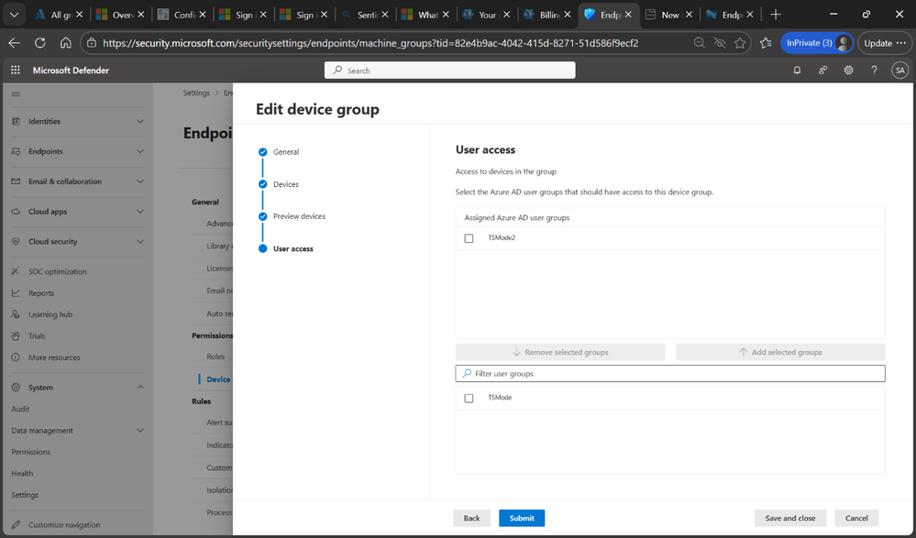Click Save and close button
Viewport: 916px width, 538px height.
[789, 518]
